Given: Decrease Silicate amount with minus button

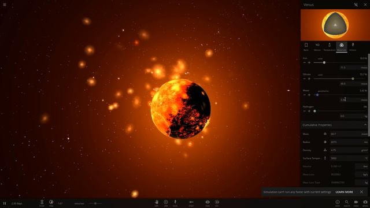Looking at the screenshot, I should tap(305, 79).
